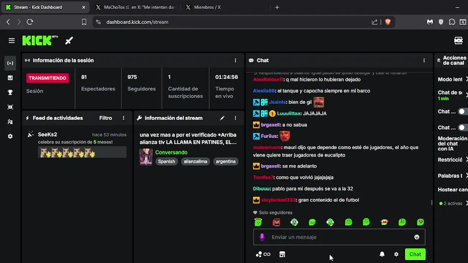Image resolution: width=468 pixels, height=263 pixels.
Task: Click the Enviar un mensaje chat input
Action: [339, 237]
